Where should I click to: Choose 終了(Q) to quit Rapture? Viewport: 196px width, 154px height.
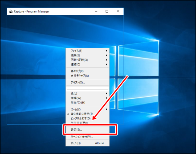coord(87,143)
